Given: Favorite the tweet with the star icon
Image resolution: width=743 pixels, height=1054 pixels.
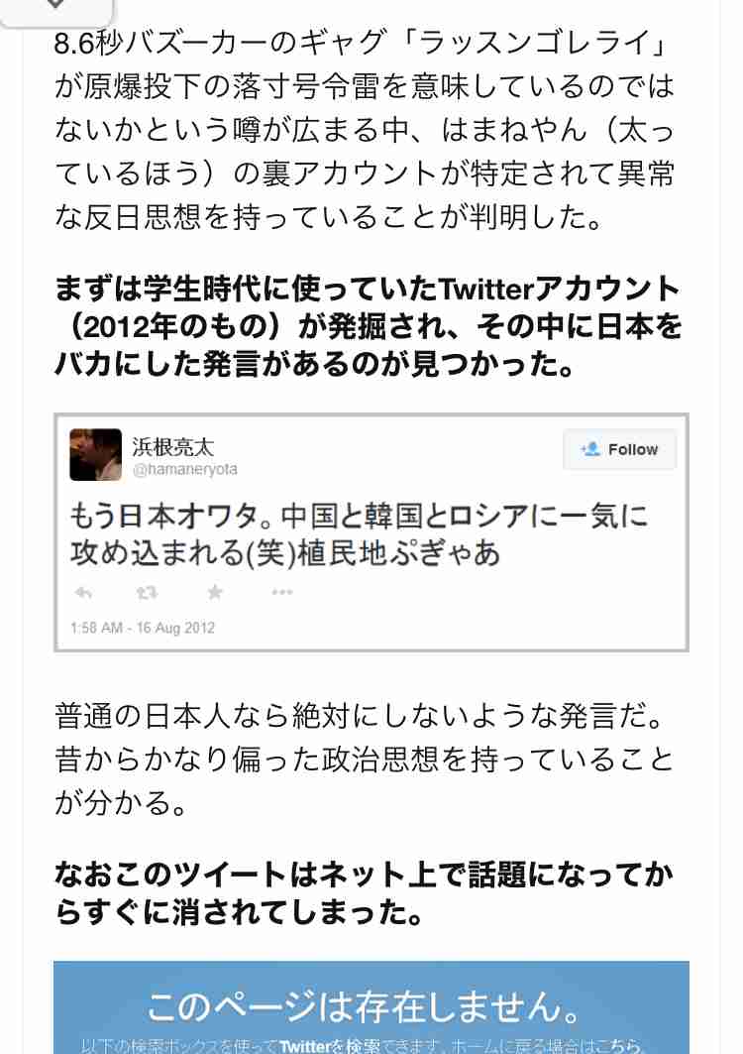Looking at the screenshot, I should [215, 592].
